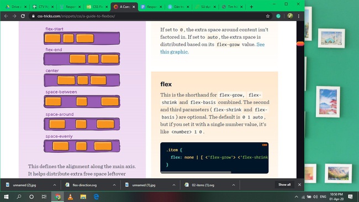This screenshot has width=359, height=202.
Task: Open downloaded file unnamed (2).jpg
Action: [24, 185]
